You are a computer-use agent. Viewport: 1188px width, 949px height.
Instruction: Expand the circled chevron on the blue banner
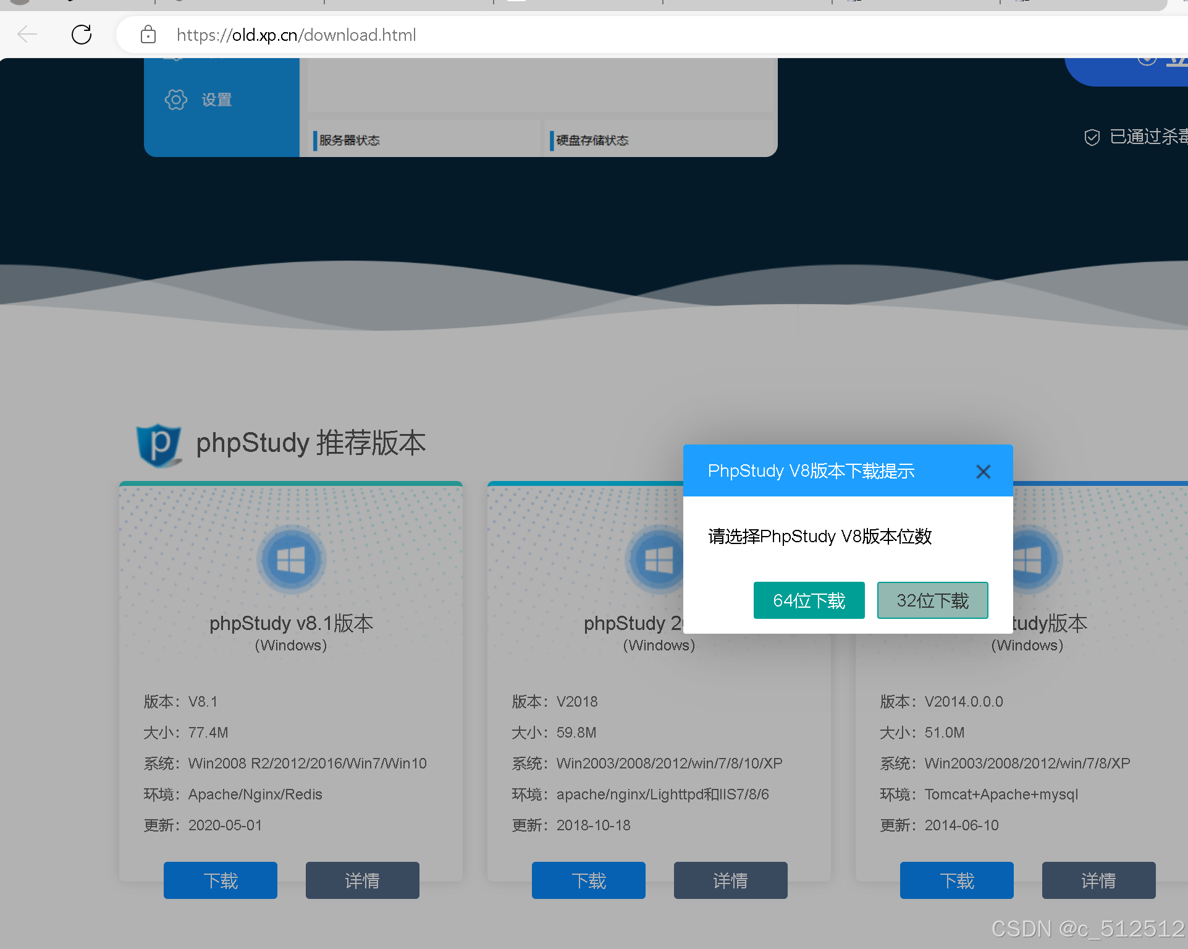[x=1147, y=59]
